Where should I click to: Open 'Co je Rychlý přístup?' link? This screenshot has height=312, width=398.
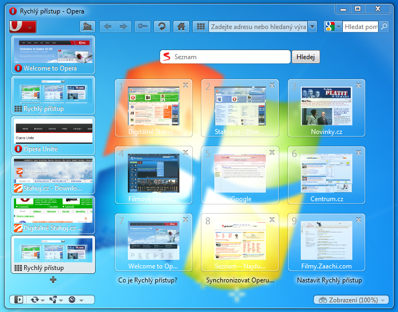click(x=148, y=280)
